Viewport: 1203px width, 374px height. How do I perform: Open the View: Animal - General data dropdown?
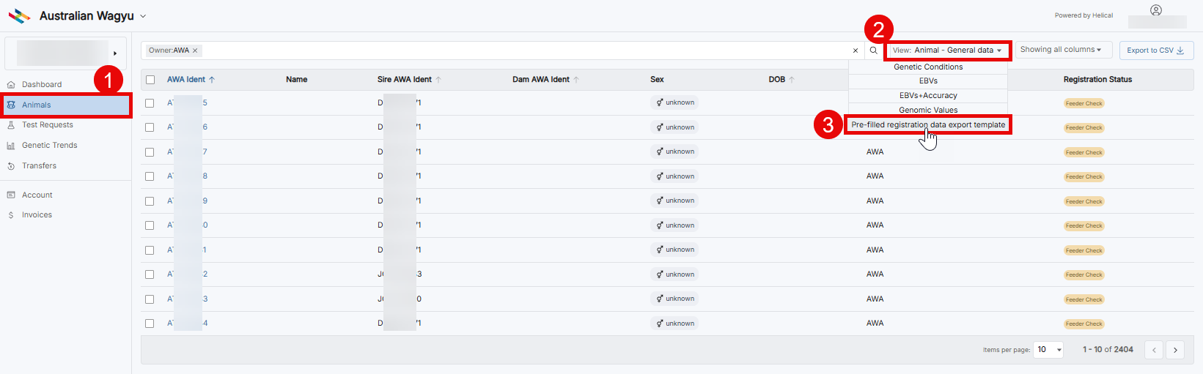[947, 51]
